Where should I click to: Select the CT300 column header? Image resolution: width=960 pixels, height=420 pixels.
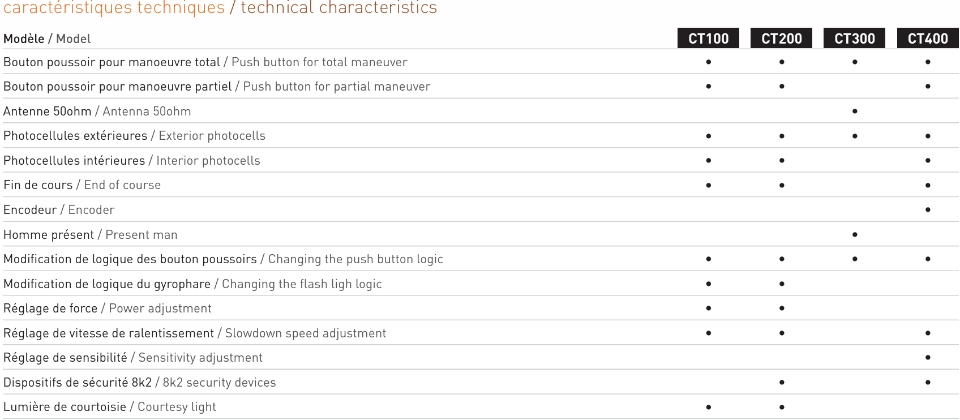coord(854,38)
